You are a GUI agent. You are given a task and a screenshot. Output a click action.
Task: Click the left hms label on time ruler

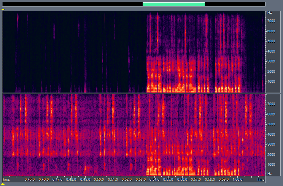[x=6, y=179]
